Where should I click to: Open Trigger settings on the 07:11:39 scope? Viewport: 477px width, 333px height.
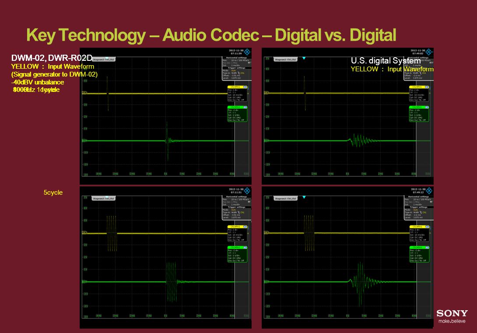tap(236, 68)
